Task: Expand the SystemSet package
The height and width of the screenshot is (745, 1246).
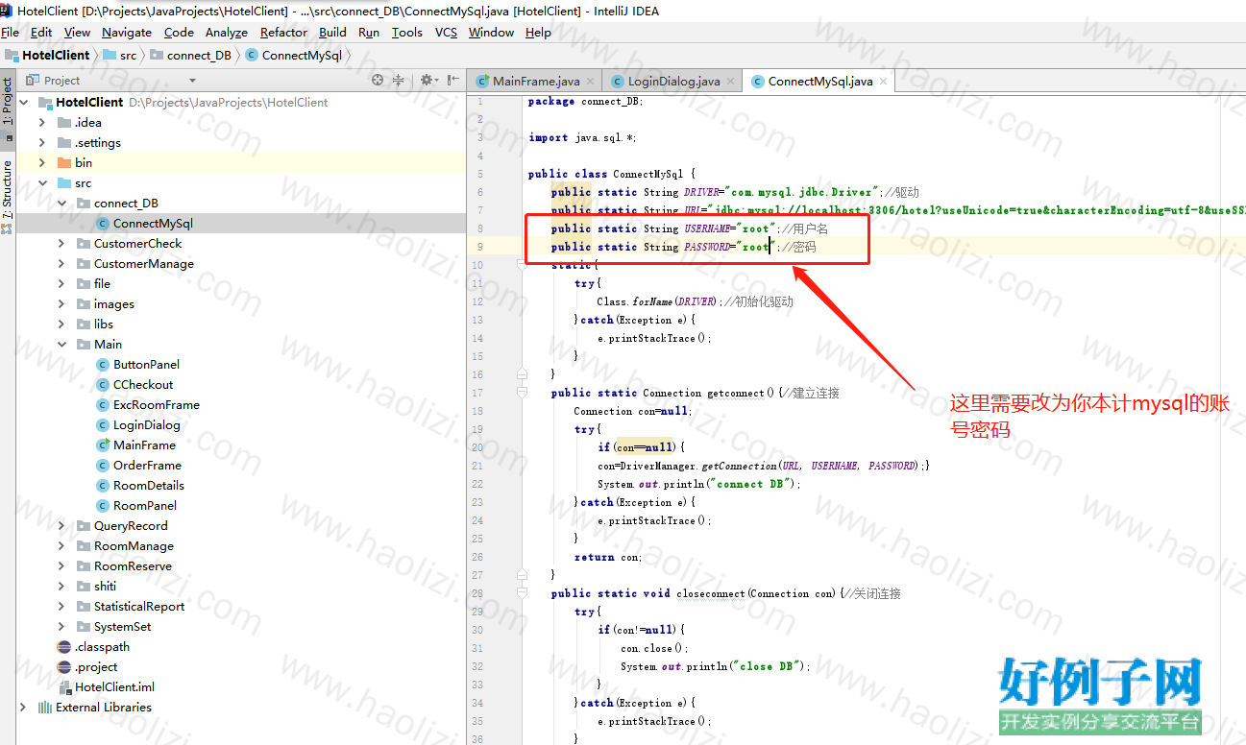Action: [x=61, y=627]
